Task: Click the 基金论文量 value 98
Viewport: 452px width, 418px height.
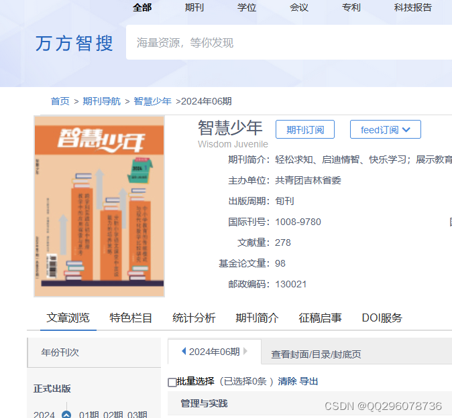Action: (x=280, y=263)
